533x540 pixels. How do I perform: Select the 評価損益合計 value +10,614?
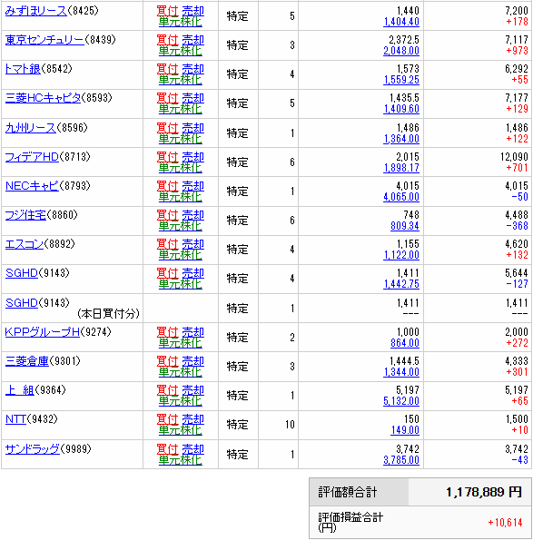(505, 523)
